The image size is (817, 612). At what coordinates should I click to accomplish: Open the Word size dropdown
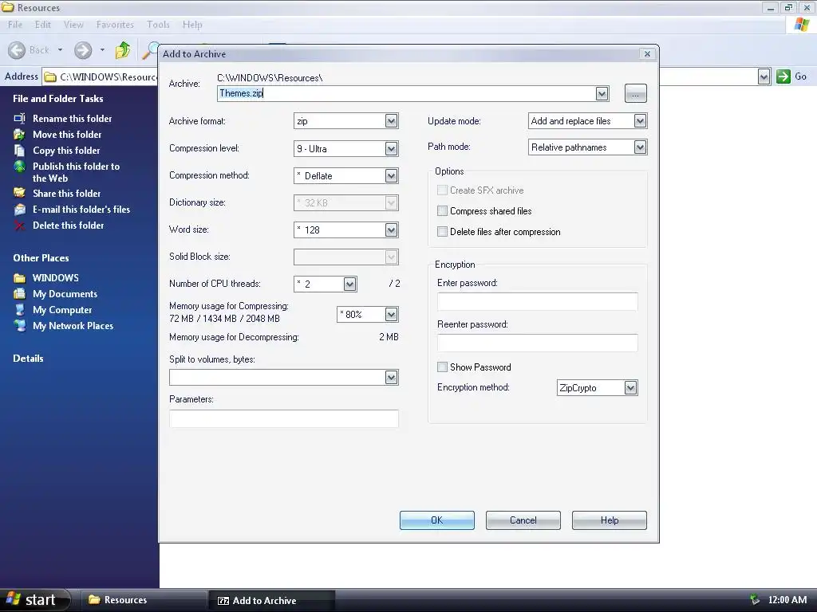click(391, 229)
